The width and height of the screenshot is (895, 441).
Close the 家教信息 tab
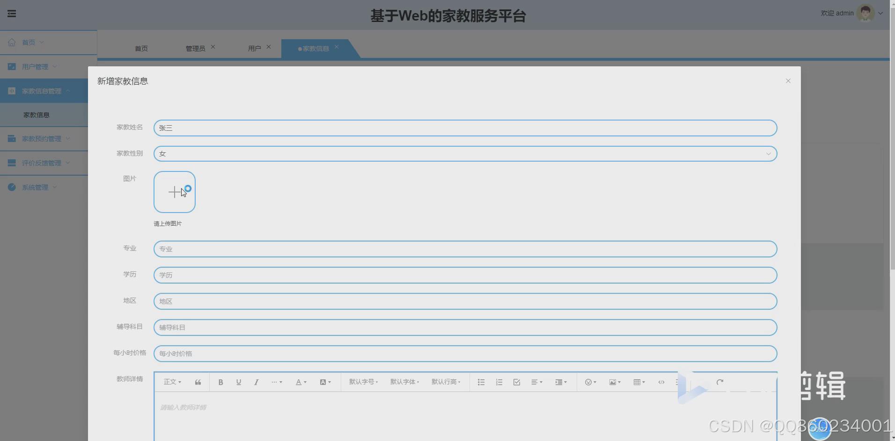[337, 47]
